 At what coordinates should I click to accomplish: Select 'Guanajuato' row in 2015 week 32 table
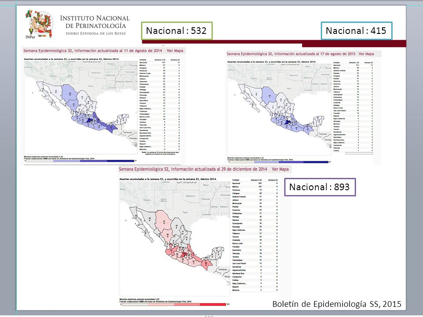(353, 95)
